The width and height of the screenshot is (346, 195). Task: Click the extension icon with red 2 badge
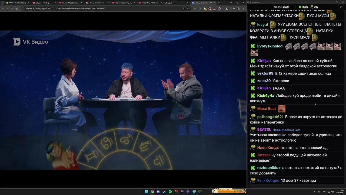[x=210, y=9]
